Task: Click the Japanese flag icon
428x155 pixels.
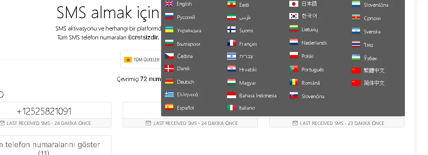Action: point(294,4)
